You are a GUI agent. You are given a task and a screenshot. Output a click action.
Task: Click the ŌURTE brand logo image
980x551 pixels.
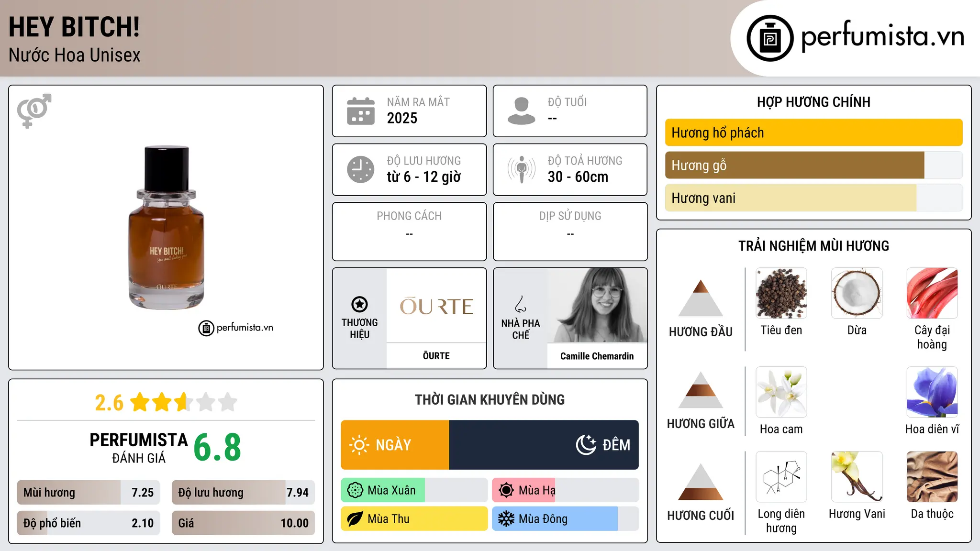tap(436, 305)
